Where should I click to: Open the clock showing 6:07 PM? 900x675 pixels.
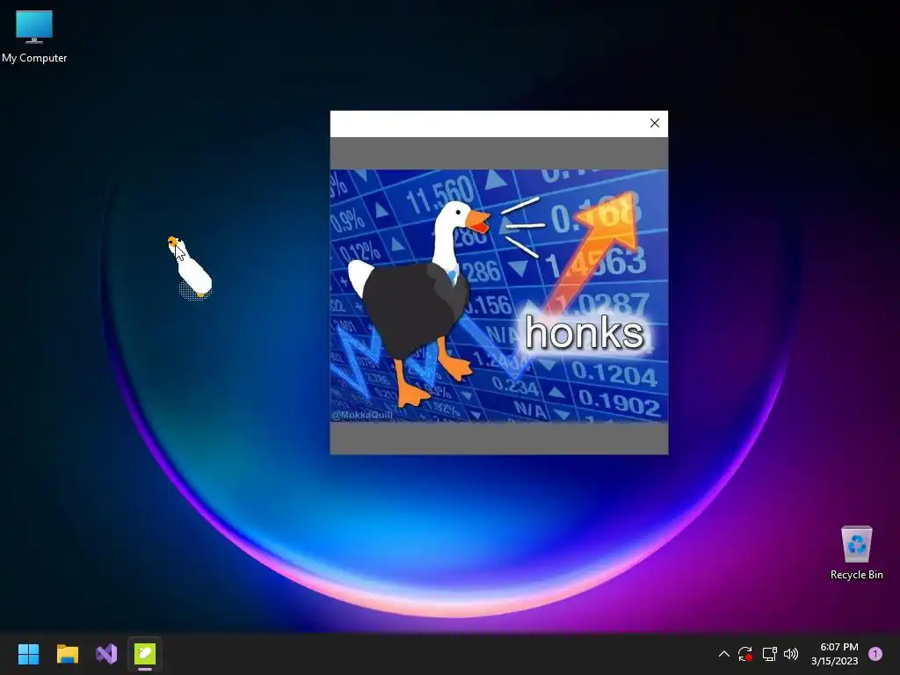click(x=835, y=654)
